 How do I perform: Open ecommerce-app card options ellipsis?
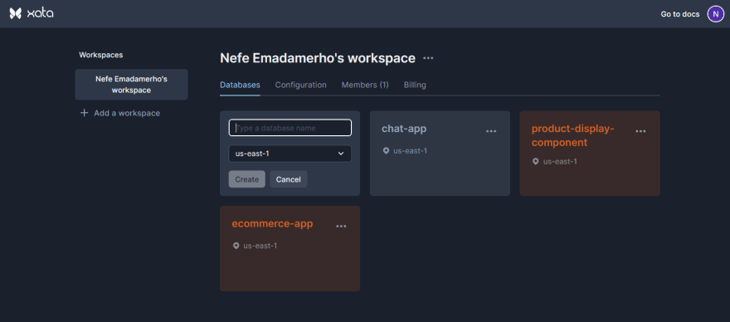point(341,227)
